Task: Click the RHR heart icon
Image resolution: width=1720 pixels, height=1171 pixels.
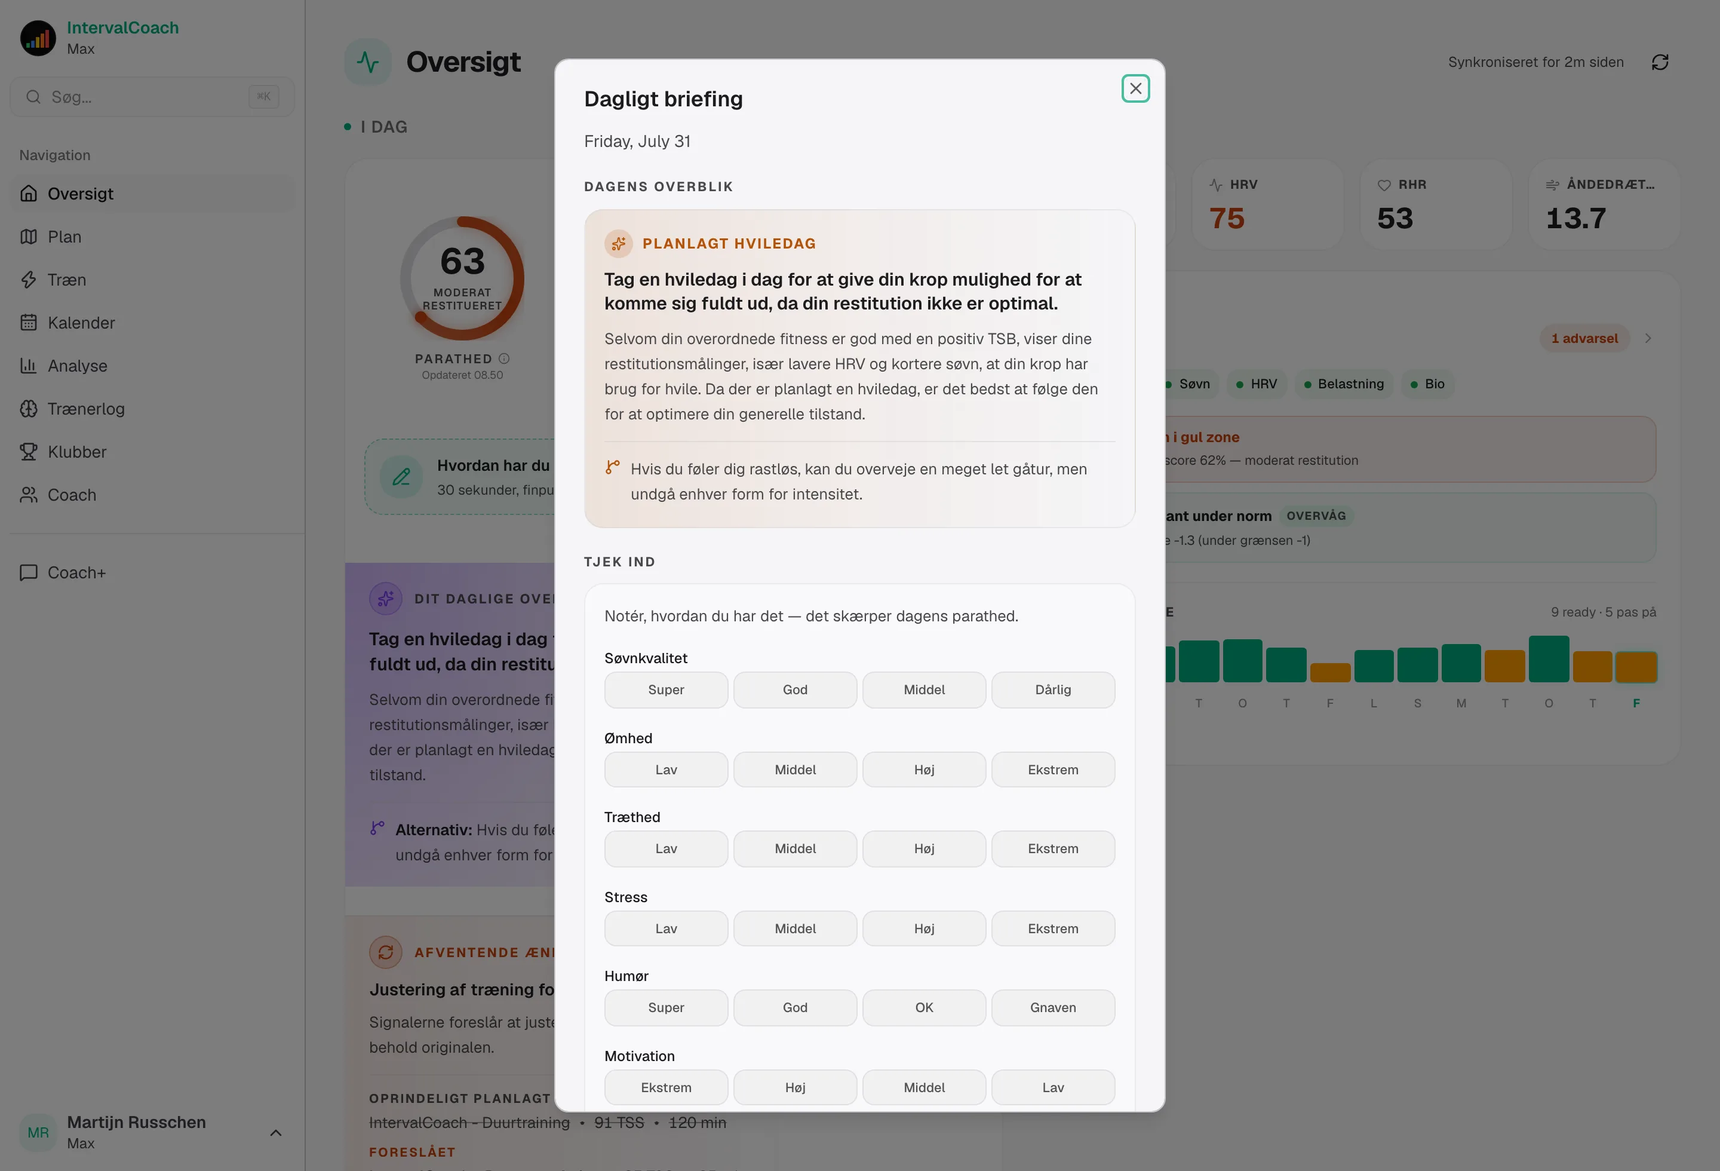Action: [x=1384, y=185]
